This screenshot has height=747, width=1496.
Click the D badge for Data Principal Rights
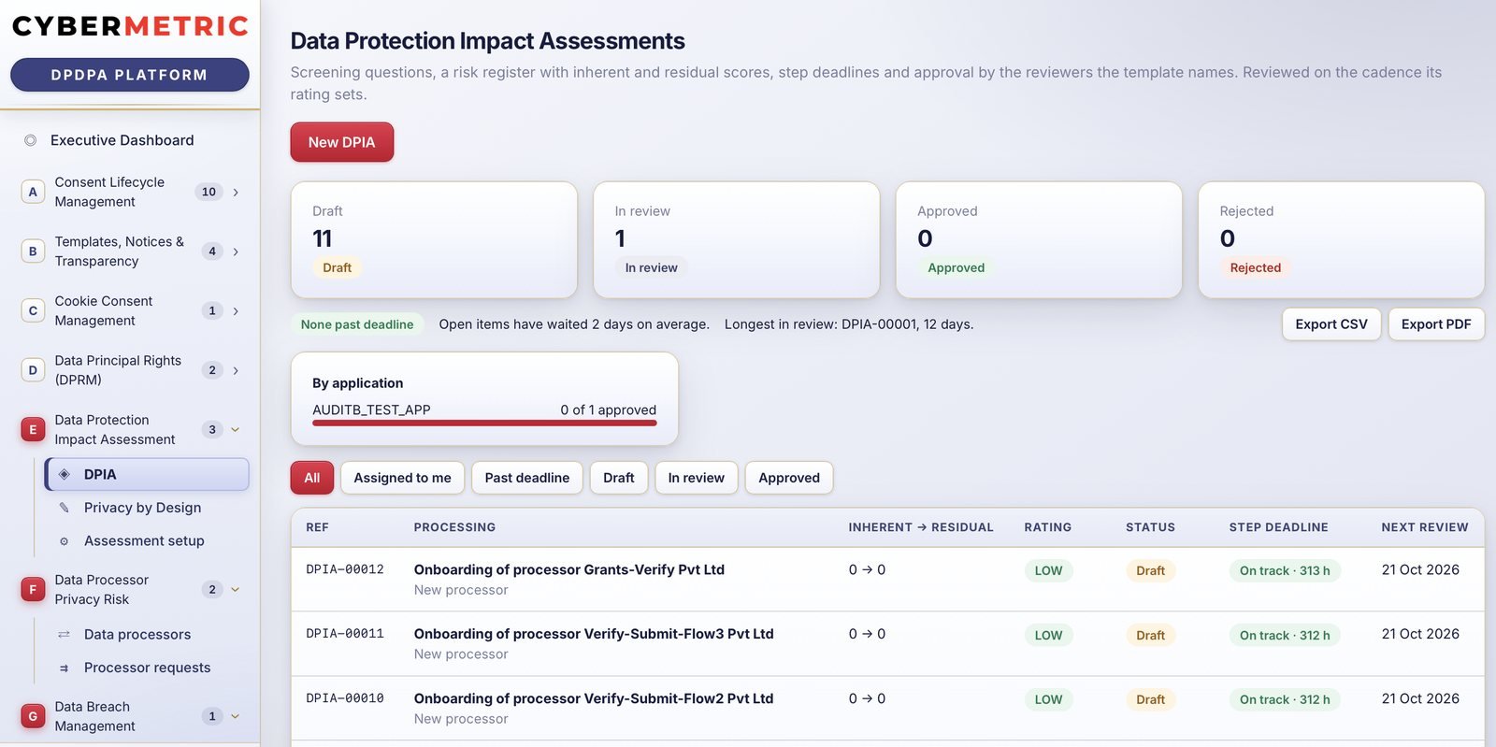33,370
